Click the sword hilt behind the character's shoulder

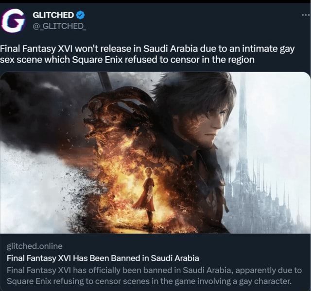click(105, 80)
